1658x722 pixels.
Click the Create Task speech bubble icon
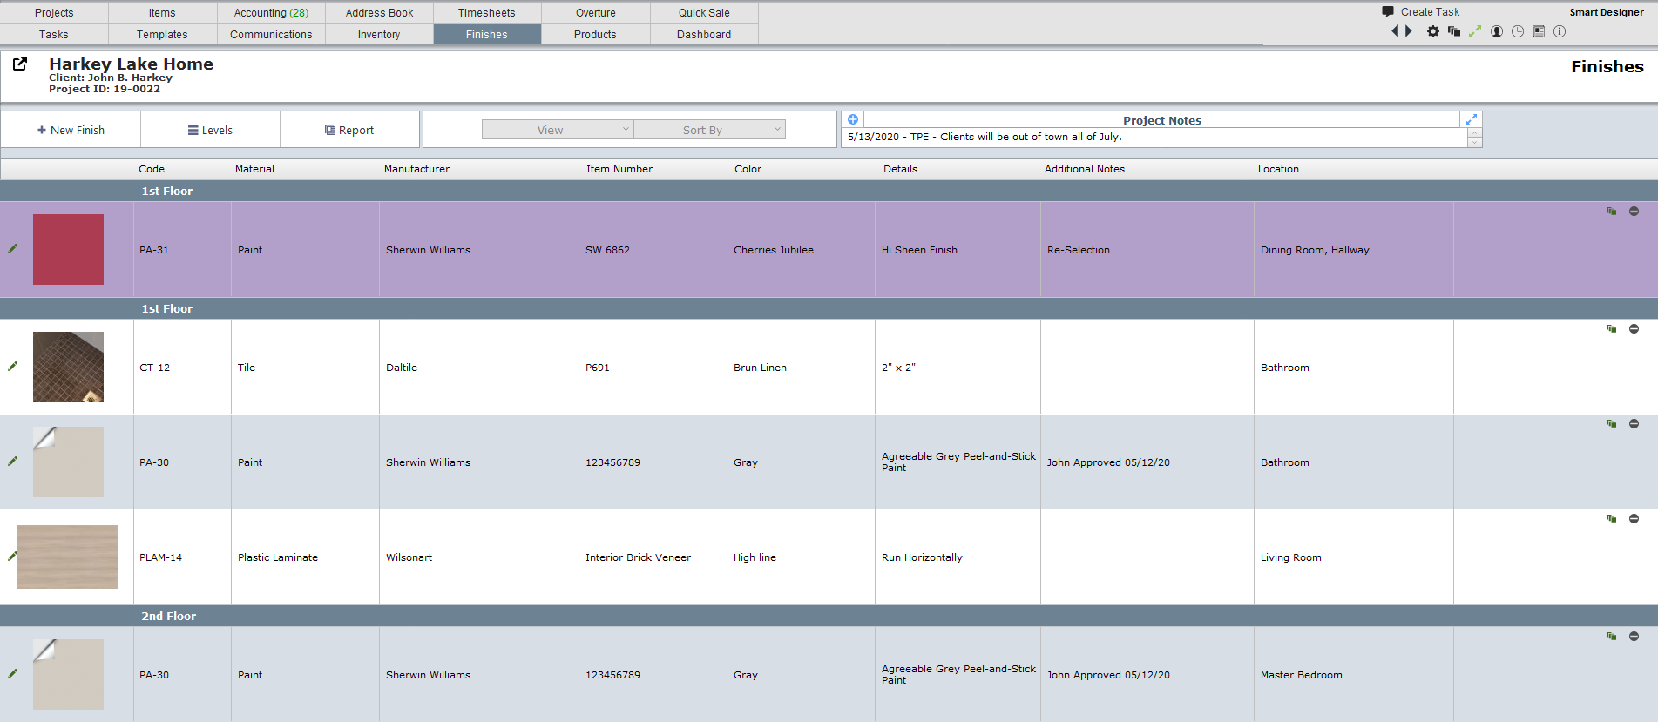[1388, 11]
